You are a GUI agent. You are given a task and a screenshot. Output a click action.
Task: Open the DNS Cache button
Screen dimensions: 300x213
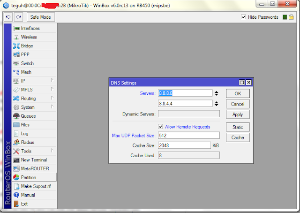click(238, 137)
